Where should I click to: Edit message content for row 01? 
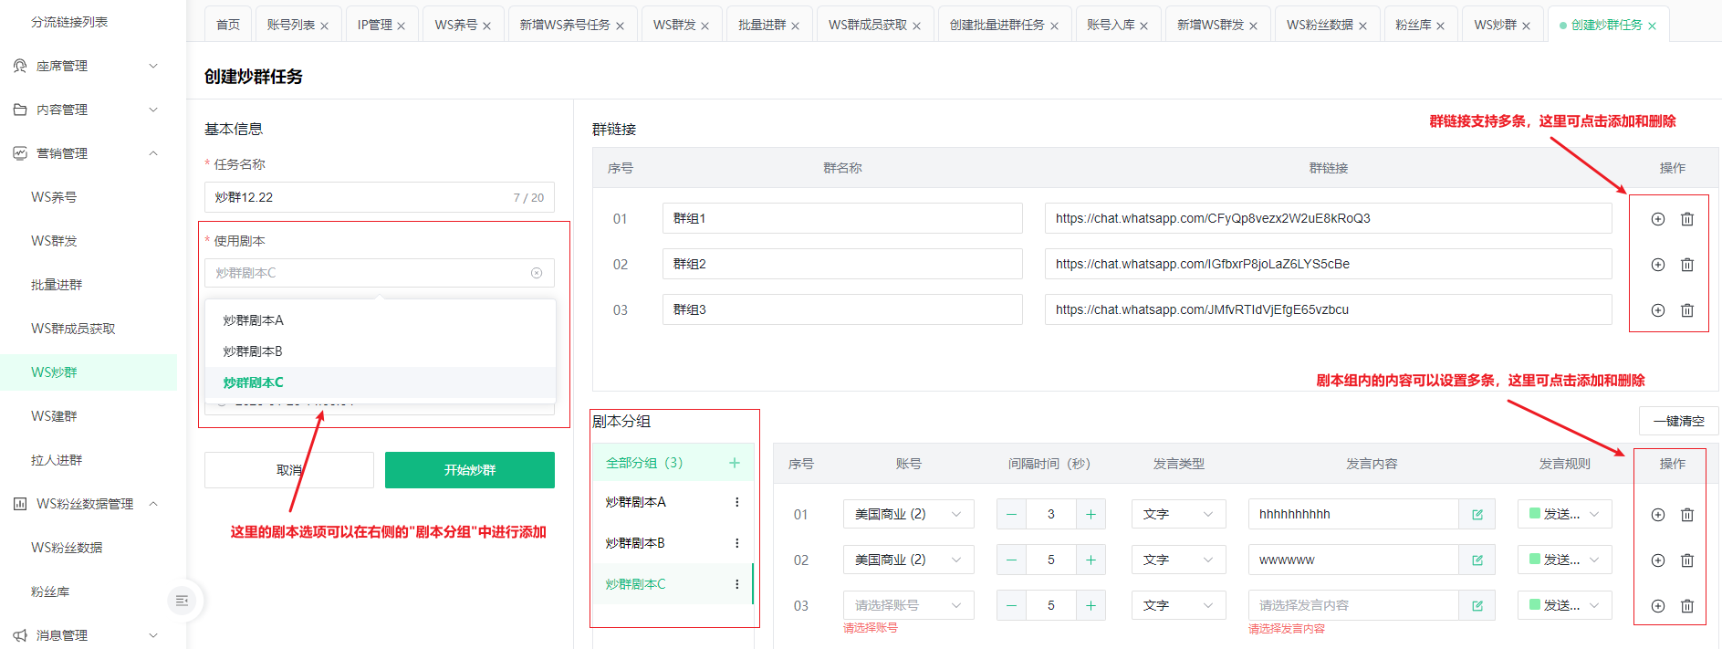tap(1477, 515)
